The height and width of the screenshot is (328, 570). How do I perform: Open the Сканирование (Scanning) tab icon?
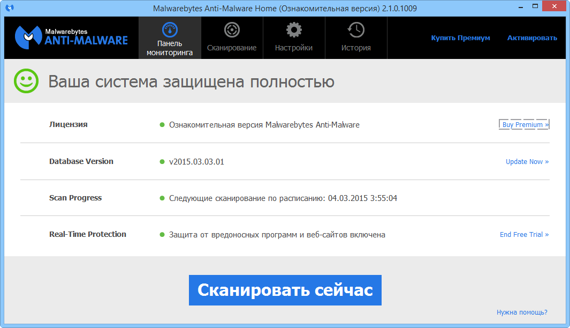pos(231,30)
